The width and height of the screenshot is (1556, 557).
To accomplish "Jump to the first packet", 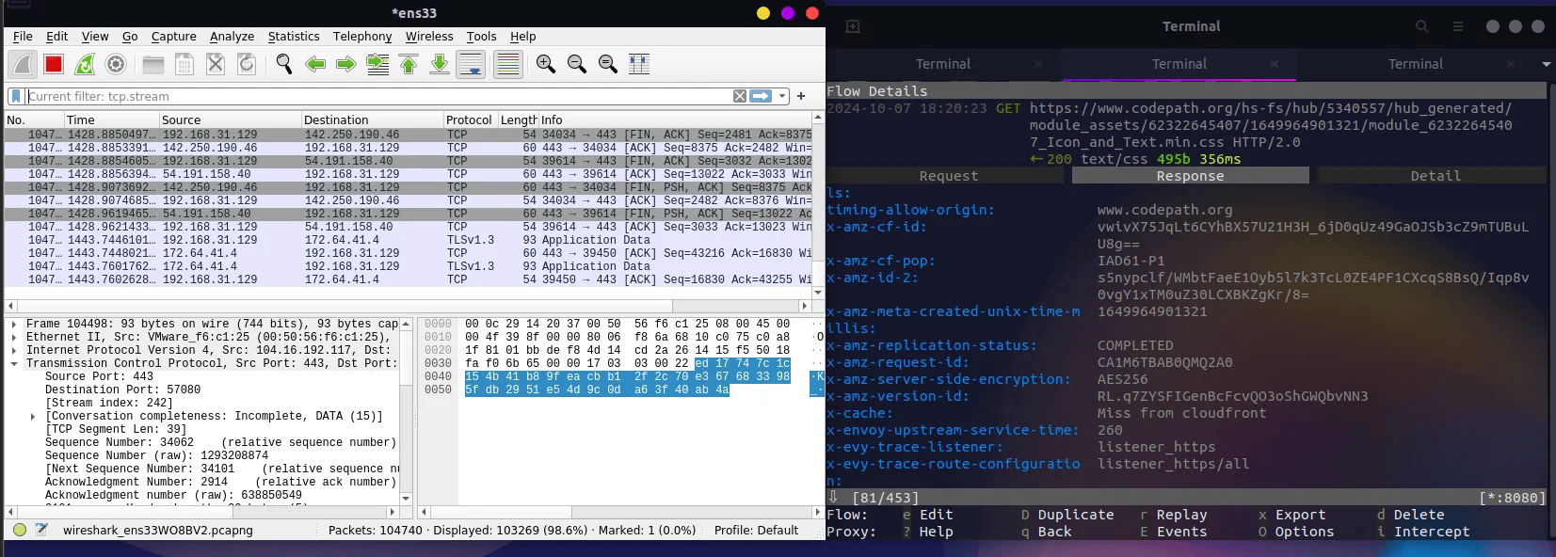I will [x=409, y=64].
